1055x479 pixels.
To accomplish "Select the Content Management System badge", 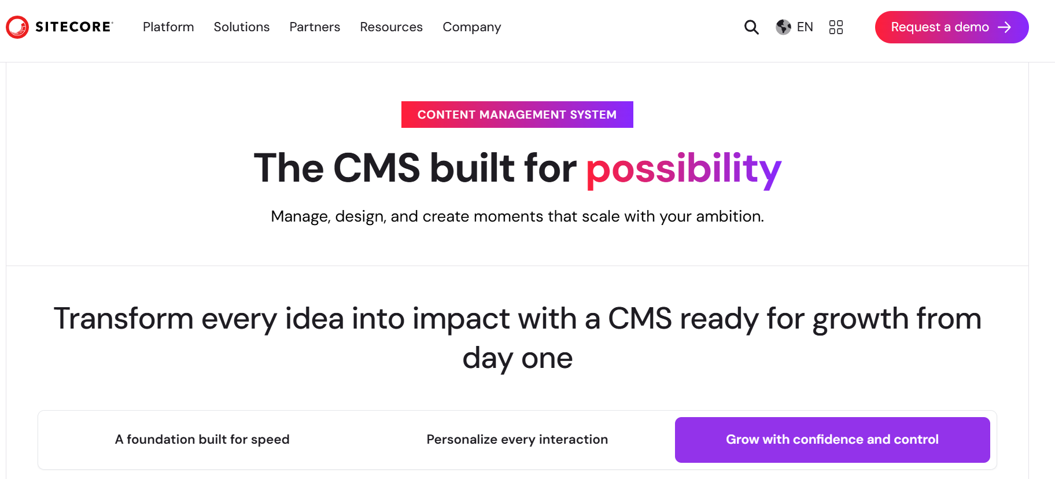I will point(517,115).
